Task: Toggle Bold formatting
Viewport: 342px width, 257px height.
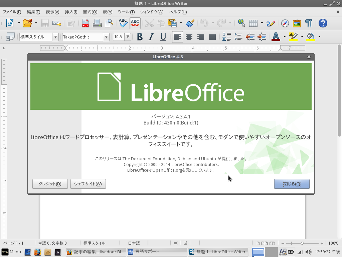Action: pos(140,37)
